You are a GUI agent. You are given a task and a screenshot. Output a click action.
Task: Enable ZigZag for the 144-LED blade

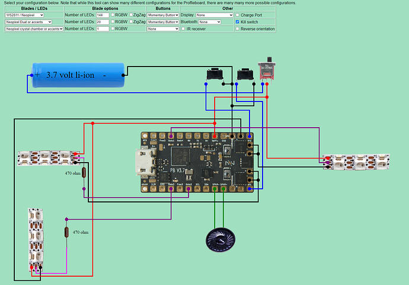click(131, 15)
